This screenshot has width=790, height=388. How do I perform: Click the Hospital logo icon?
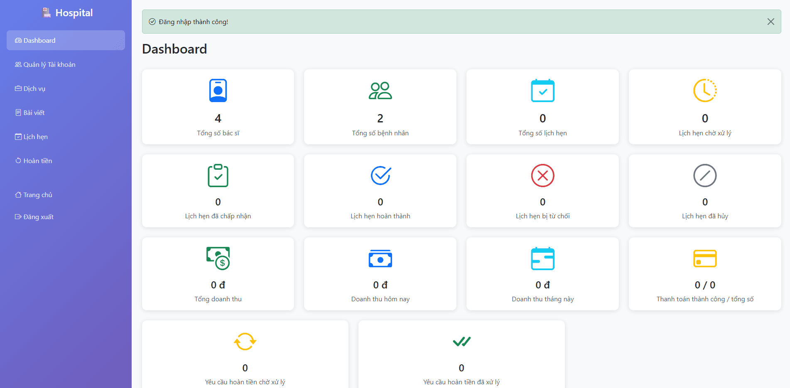[x=47, y=13]
